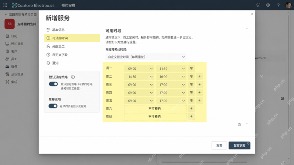The image size is (294, 165).
Task: Add availability for 周六
Action: pyautogui.click(x=192, y=109)
